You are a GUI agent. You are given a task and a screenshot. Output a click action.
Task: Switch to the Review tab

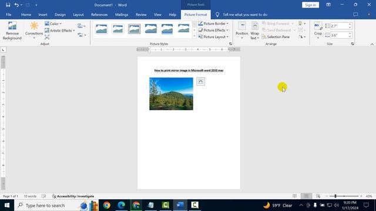pos(141,15)
